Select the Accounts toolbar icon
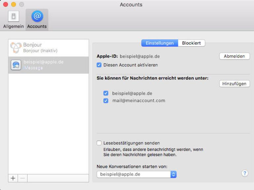Viewport: 254px width, 190px height. pos(37,19)
